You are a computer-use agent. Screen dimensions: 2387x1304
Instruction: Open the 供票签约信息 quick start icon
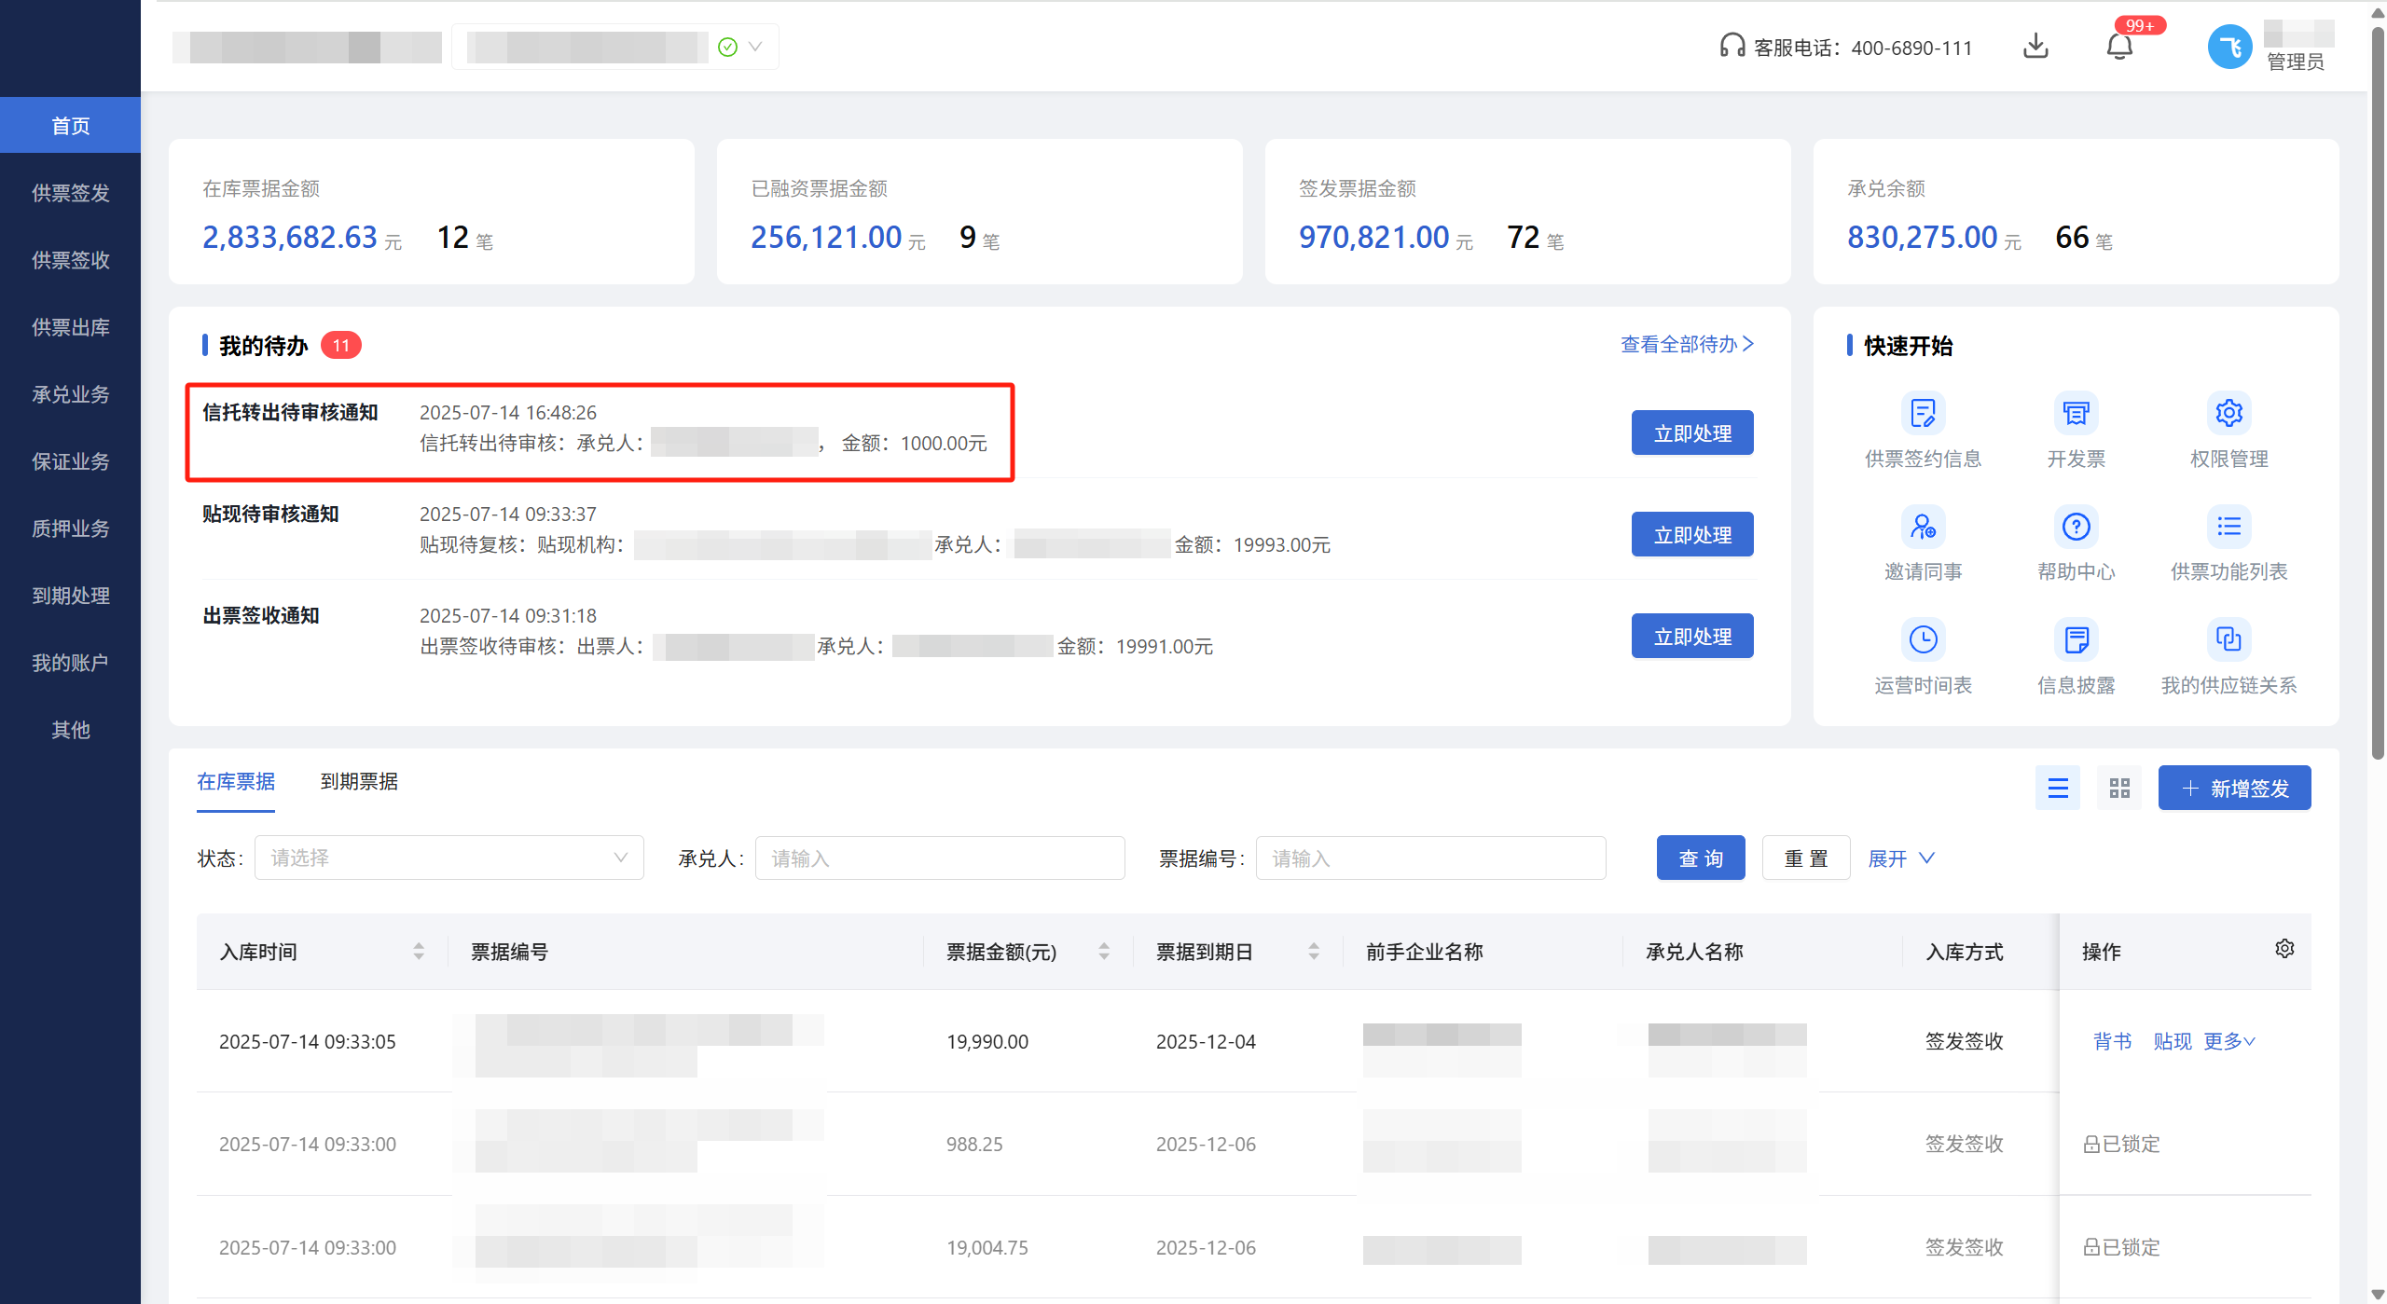click(1923, 413)
